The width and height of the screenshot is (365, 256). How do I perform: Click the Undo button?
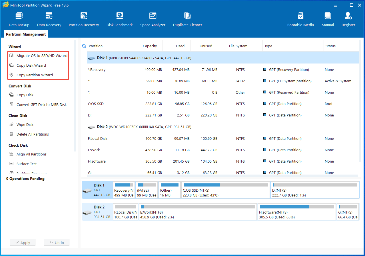point(56,242)
